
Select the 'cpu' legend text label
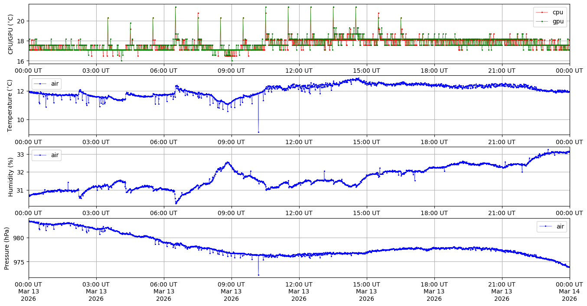pos(558,13)
